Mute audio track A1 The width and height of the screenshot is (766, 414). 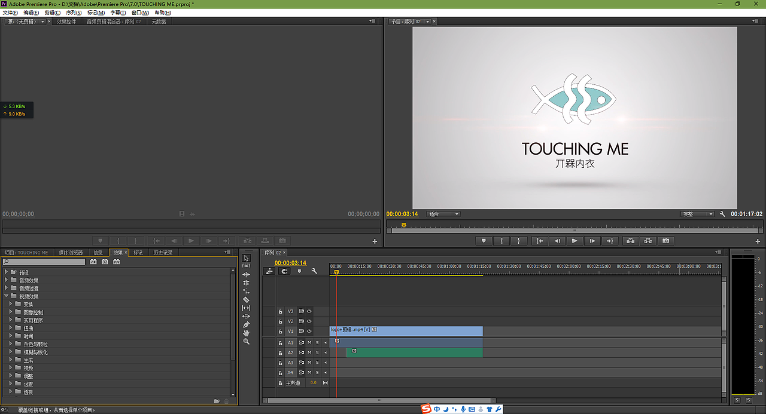coord(309,342)
